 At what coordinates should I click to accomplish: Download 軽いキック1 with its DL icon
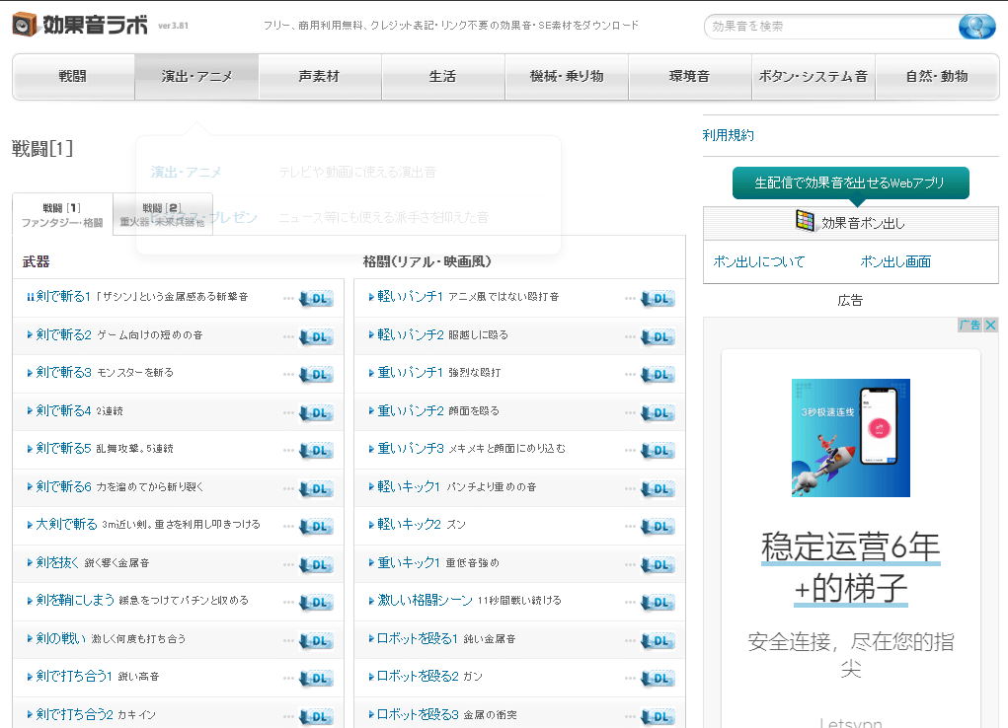click(658, 488)
